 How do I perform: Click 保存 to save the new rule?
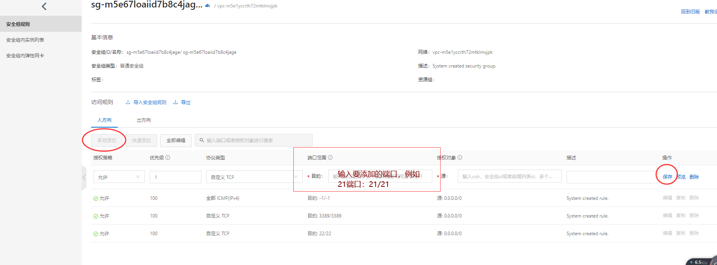[x=667, y=177]
